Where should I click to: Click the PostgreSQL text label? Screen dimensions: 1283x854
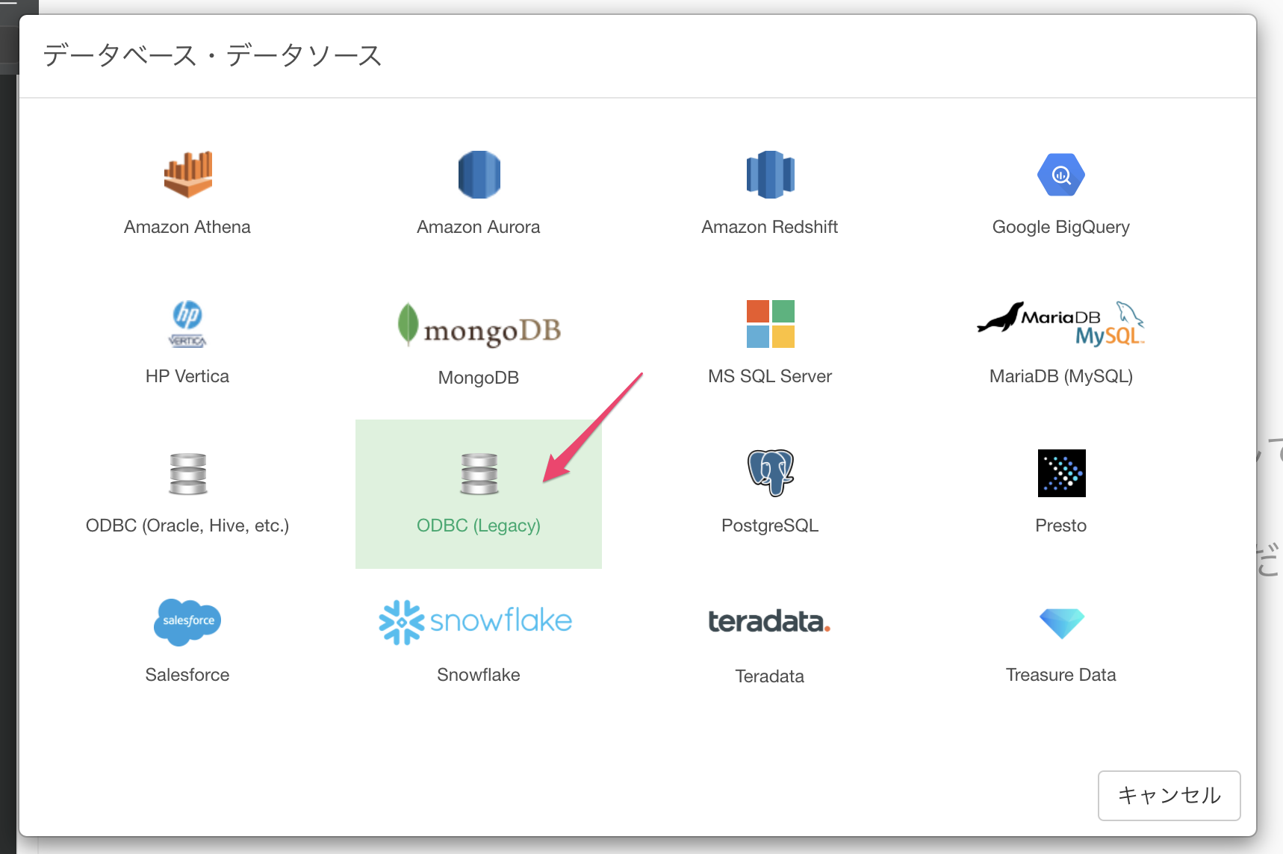coord(770,526)
